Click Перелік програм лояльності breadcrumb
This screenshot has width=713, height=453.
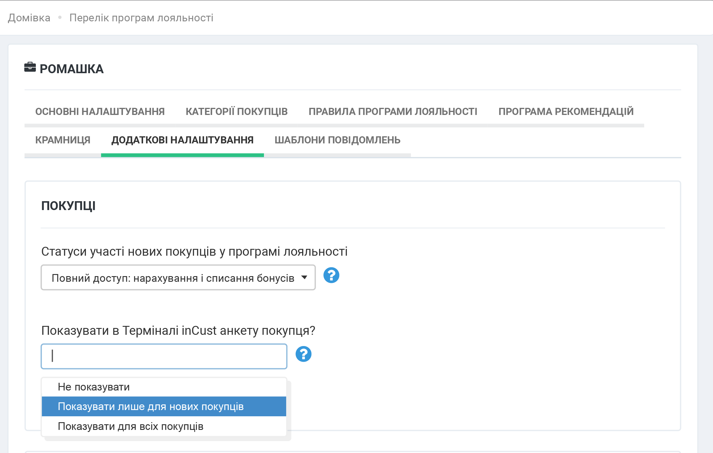[141, 18]
